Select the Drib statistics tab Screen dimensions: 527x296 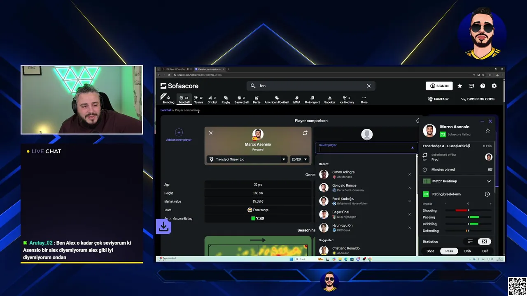(x=468, y=251)
